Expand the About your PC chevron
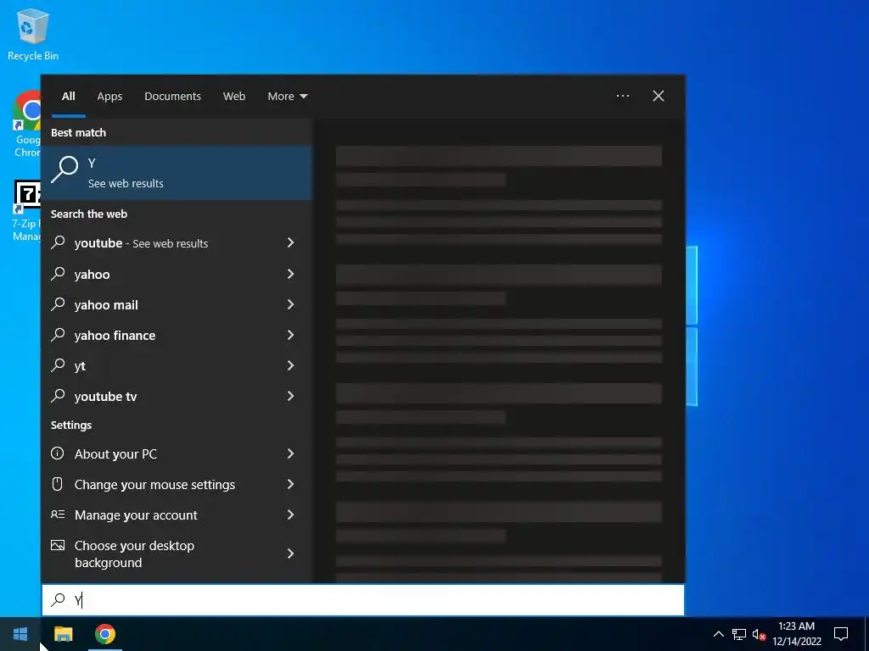This screenshot has width=869, height=651. click(x=290, y=453)
